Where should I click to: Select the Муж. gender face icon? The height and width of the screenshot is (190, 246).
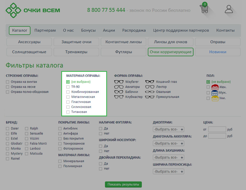(215, 93)
